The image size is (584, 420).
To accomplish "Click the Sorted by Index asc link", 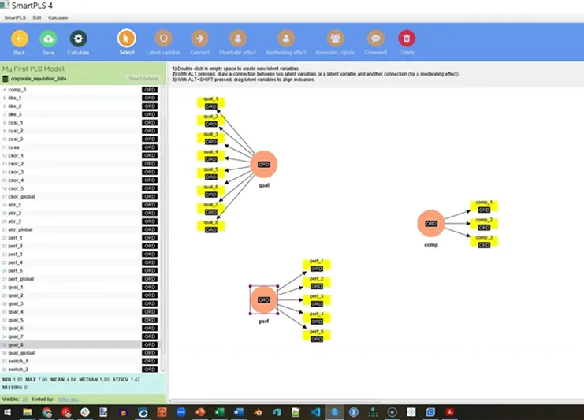I will click(x=68, y=400).
